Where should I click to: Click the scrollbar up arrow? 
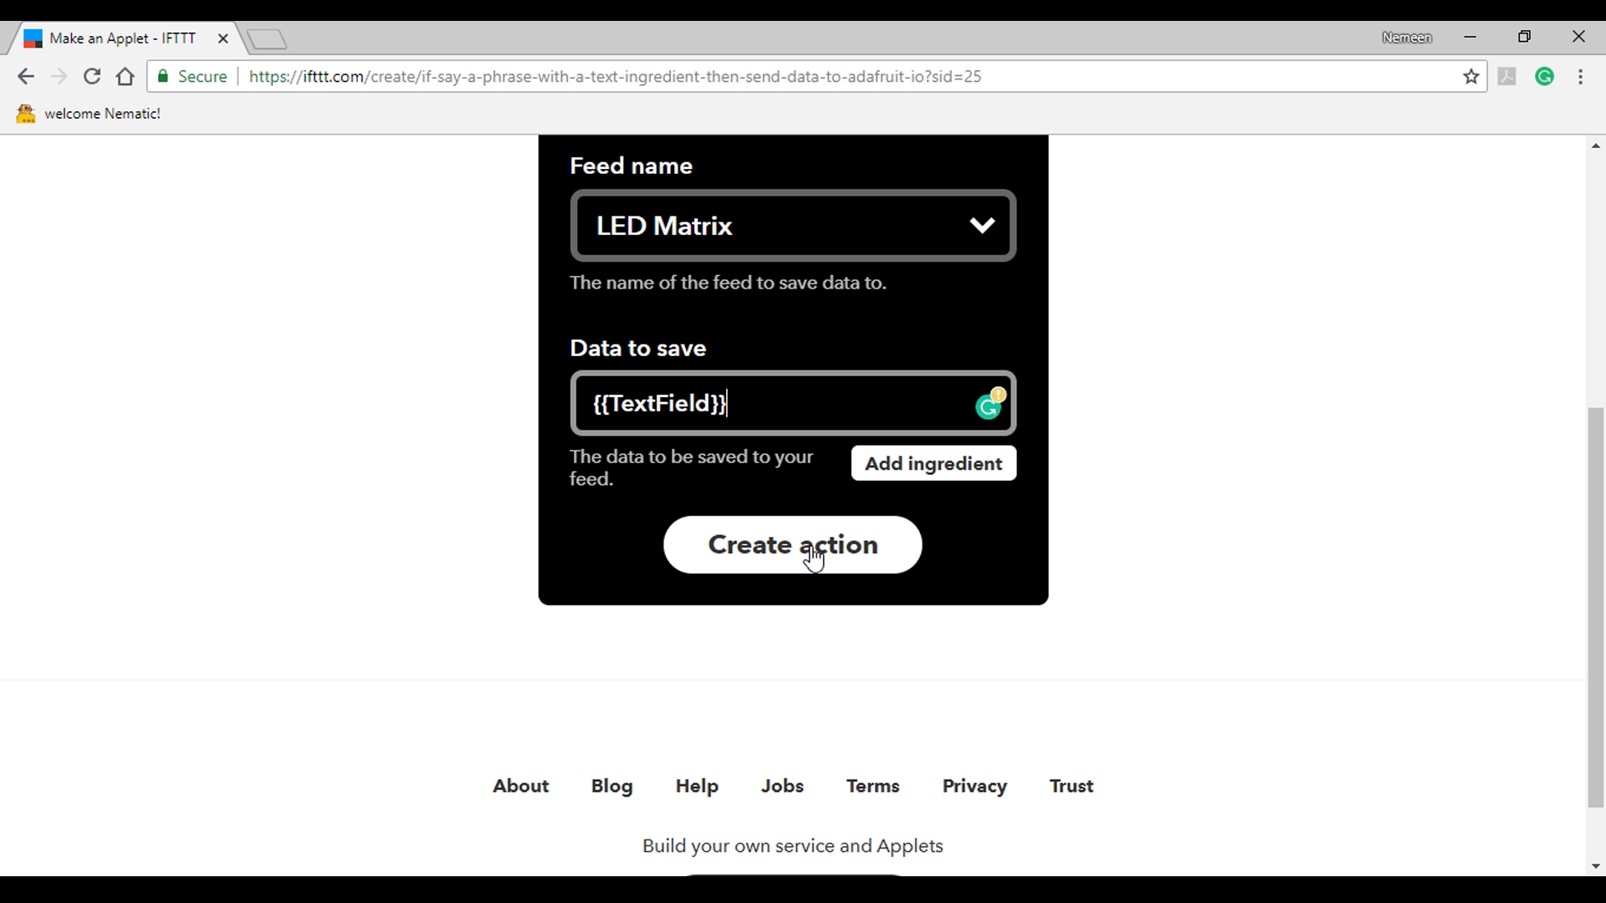1596,145
